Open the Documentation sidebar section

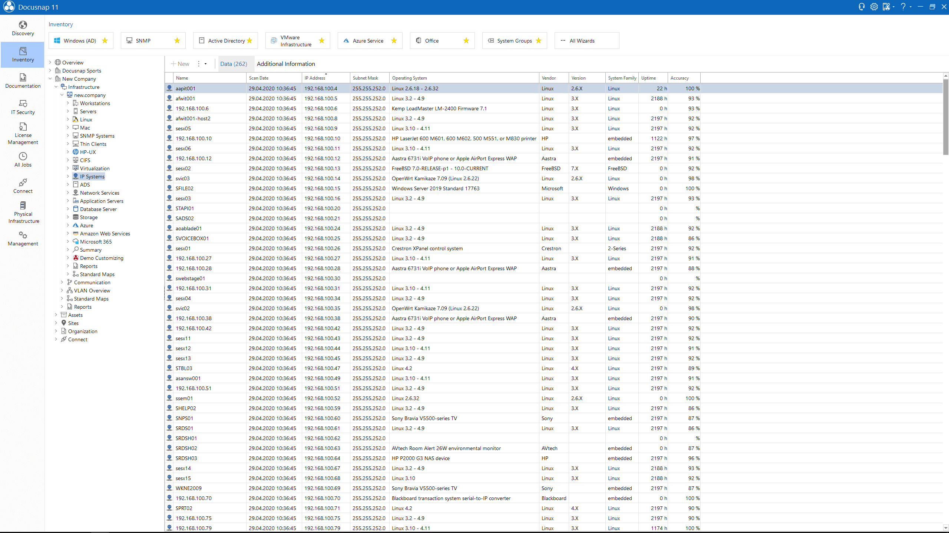tap(23, 81)
